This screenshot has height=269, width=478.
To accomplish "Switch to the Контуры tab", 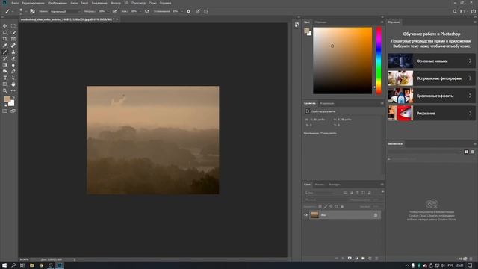I will pyautogui.click(x=335, y=185).
